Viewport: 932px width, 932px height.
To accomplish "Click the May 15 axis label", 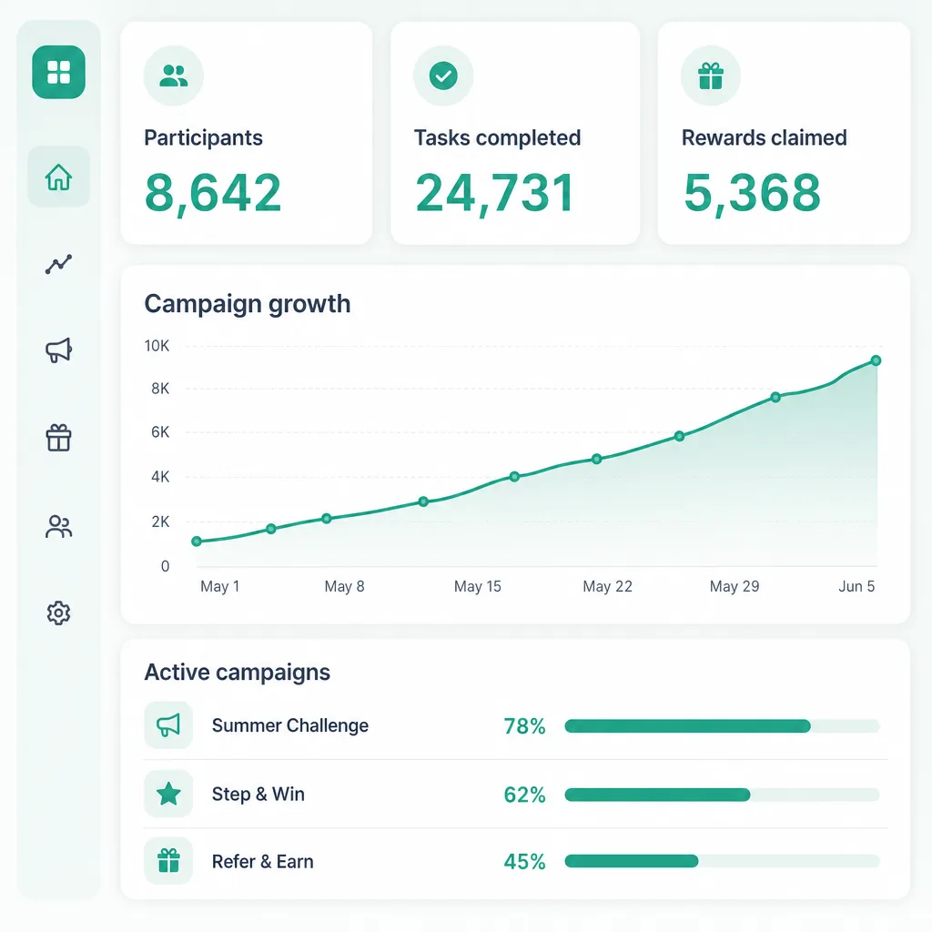I will coord(477,586).
